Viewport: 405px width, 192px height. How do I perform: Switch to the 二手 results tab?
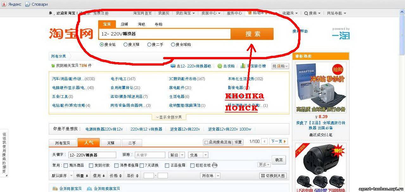point(132,143)
